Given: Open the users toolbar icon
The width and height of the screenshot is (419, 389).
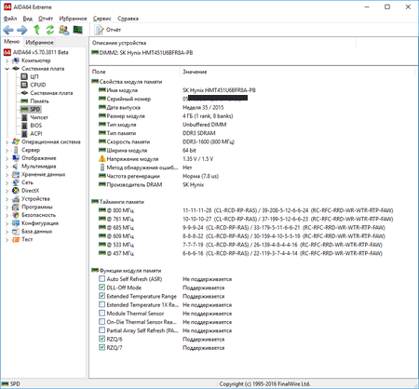Looking at the screenshot, I should point(64,30).
